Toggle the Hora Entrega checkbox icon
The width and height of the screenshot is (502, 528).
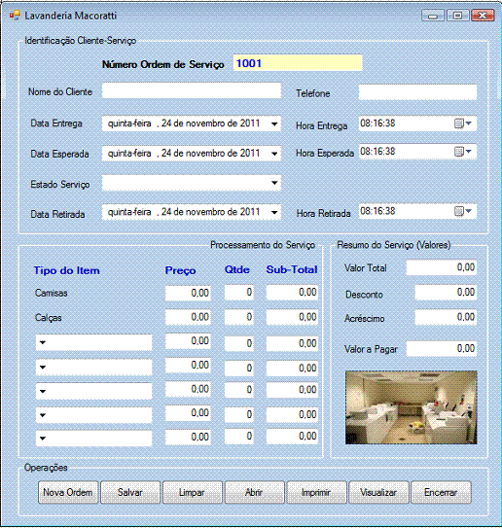point(459,123)
